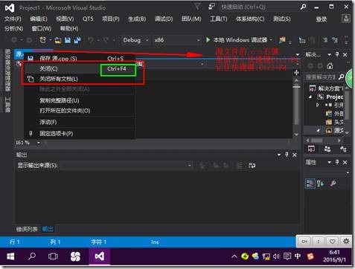Click the Open File folder toolbar icon
This screenshot has width=355, height=269.
58,40
